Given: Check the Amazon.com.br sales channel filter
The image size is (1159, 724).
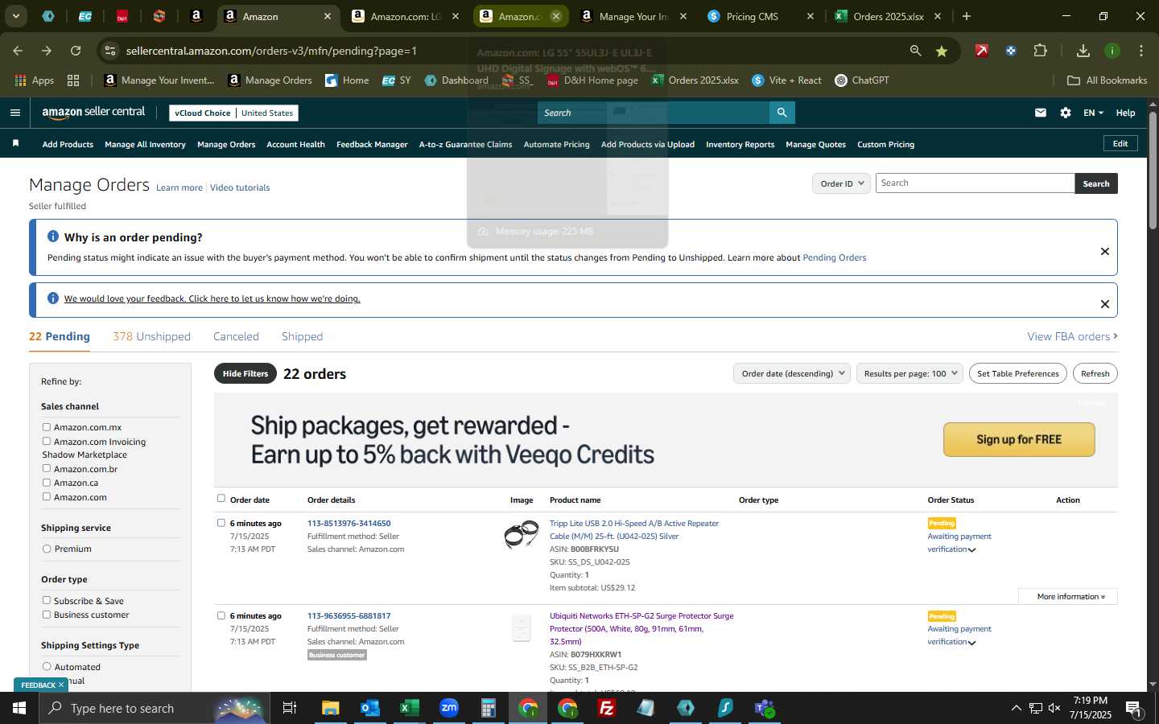Looking at the screenshot, I should (47, 468).
